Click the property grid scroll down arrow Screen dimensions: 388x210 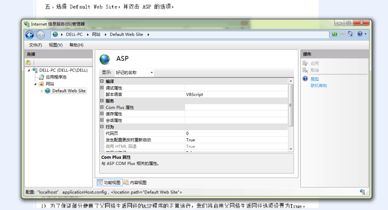click(291, 149)
